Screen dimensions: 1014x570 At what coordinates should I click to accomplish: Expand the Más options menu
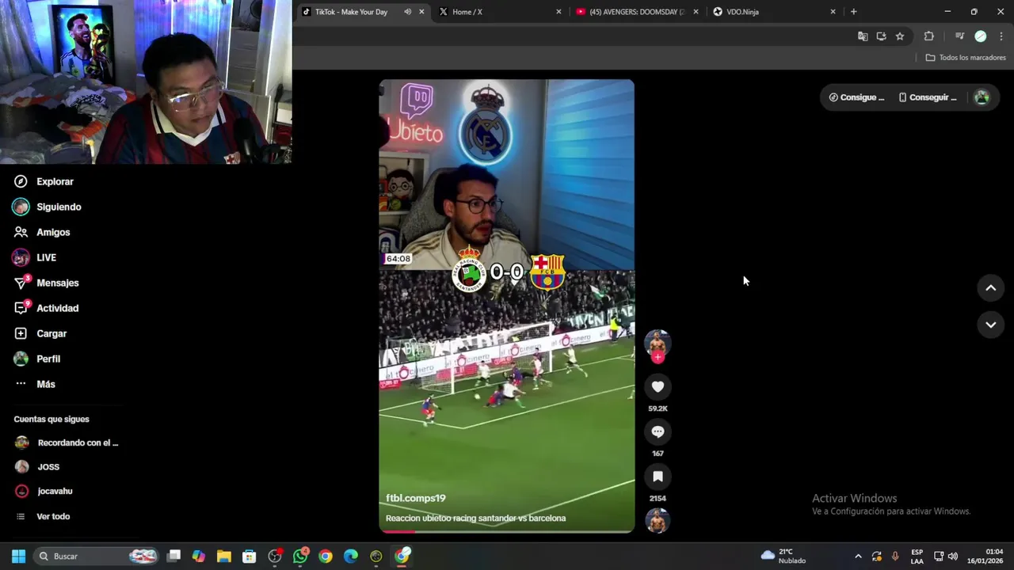point(35,384)
